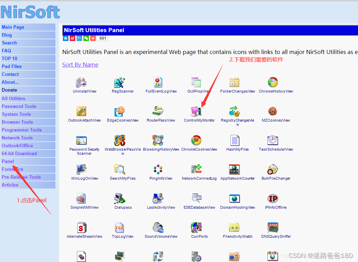Open Network Tools category
This screenshot has height=262, width=358.
(x=28, y=138)
